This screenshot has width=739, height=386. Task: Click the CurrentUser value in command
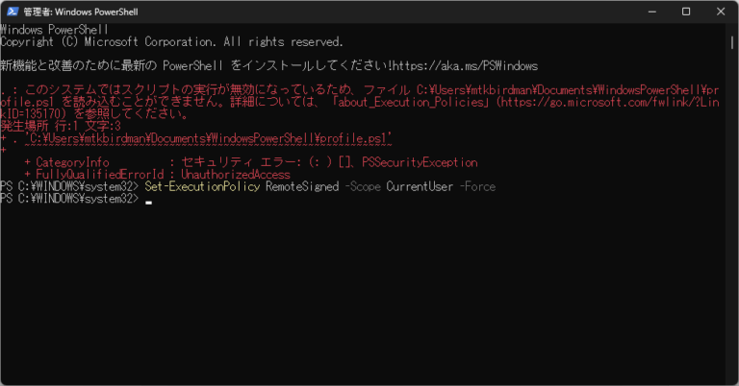pyautogui.click(x=420, y=186)
